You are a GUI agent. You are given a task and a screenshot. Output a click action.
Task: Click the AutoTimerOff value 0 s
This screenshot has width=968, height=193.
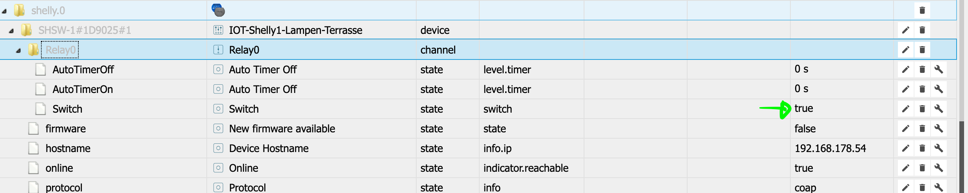coord(801,69)
